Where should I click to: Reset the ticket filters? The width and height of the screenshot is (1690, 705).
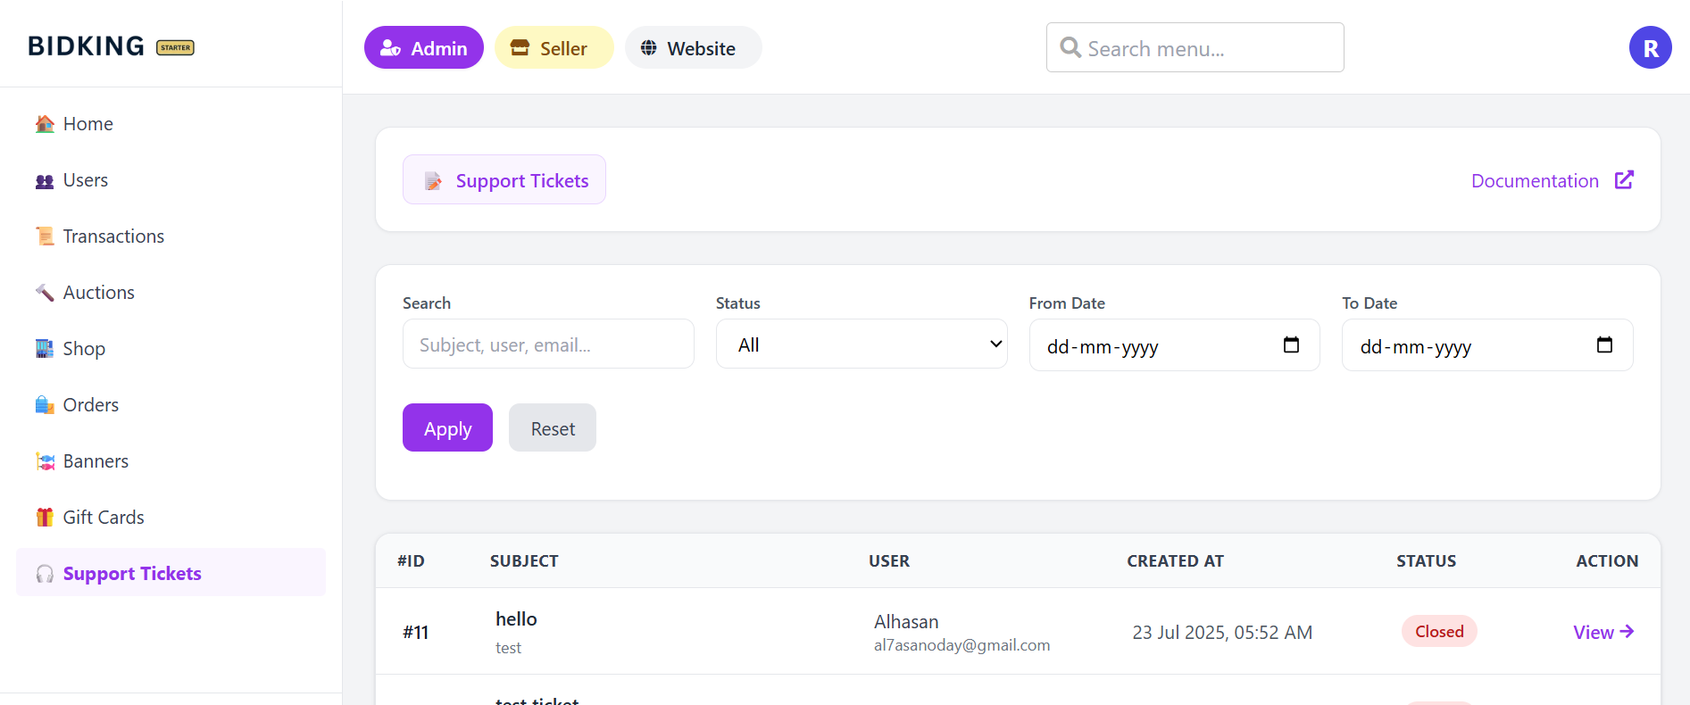553,428
